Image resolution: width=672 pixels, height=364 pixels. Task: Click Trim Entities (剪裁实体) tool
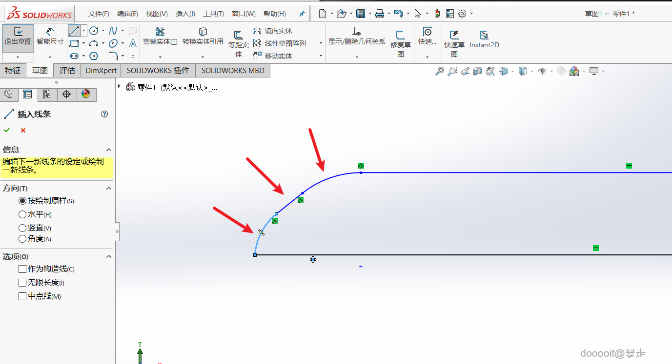coord(160,37)
